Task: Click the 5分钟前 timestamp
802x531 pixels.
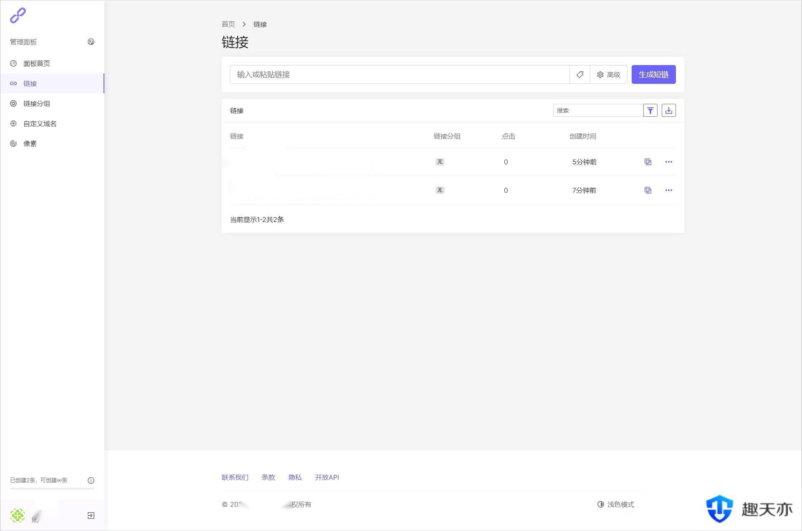Action: coord(584,162)
